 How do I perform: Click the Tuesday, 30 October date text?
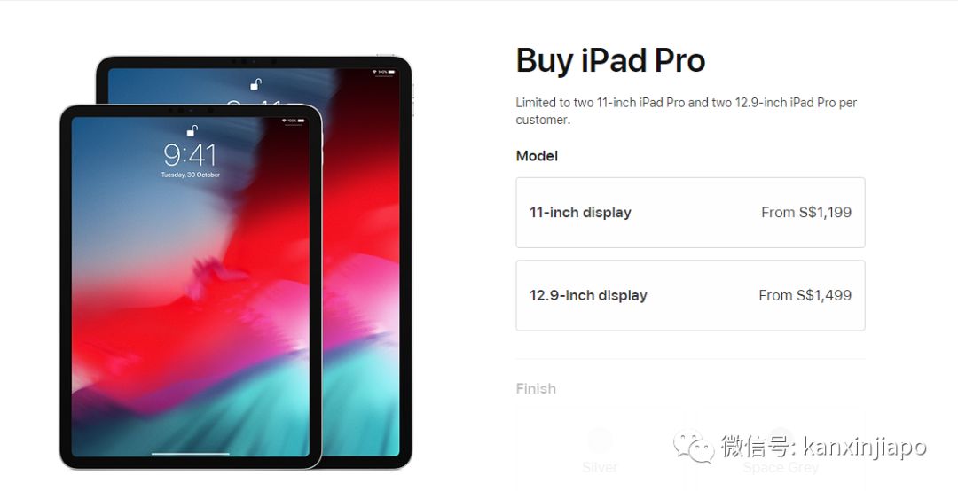point(190,175)
